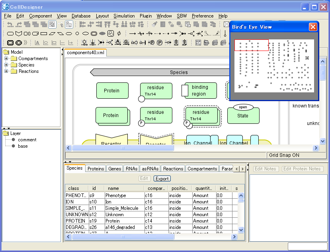330x252 pixels.
Task: Select the oval Compartment tool
Action: click(x=19, y=43)
